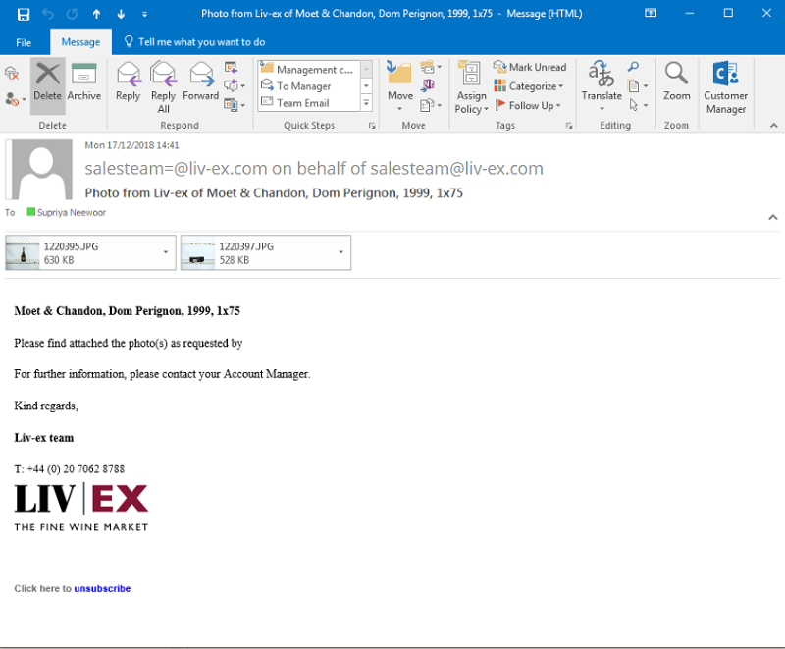The width and height of the screenshot is (785, 649).
Task: Open the More respond actions dropdown
Action: point(235,105)
